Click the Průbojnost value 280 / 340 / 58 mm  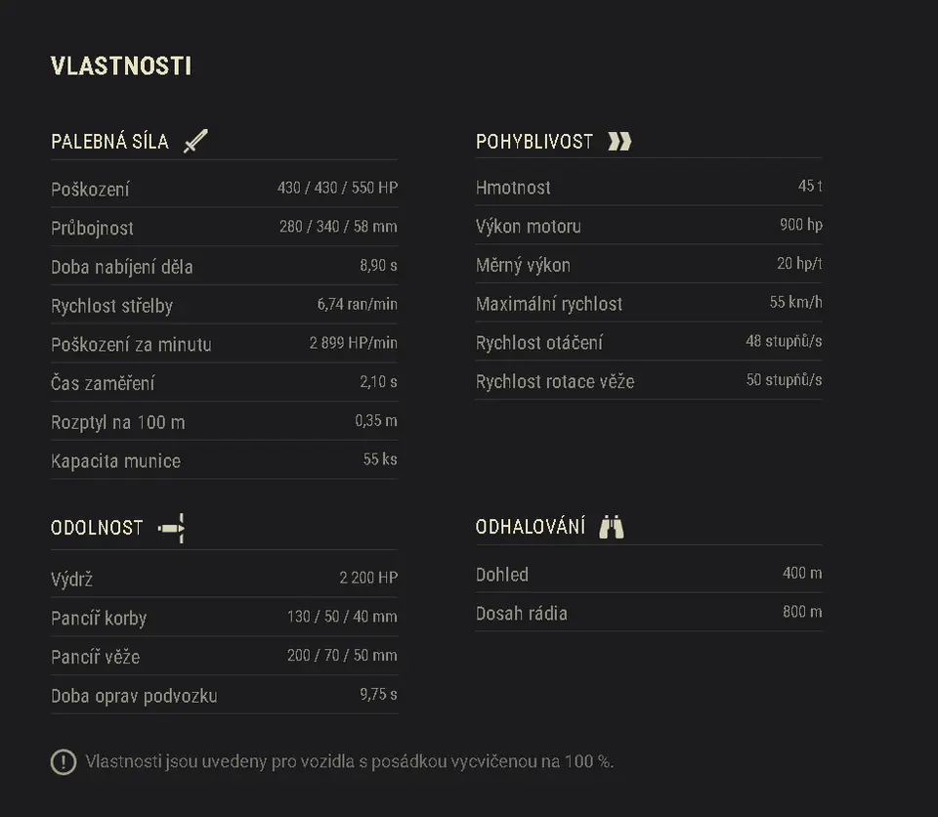point(338,227)
